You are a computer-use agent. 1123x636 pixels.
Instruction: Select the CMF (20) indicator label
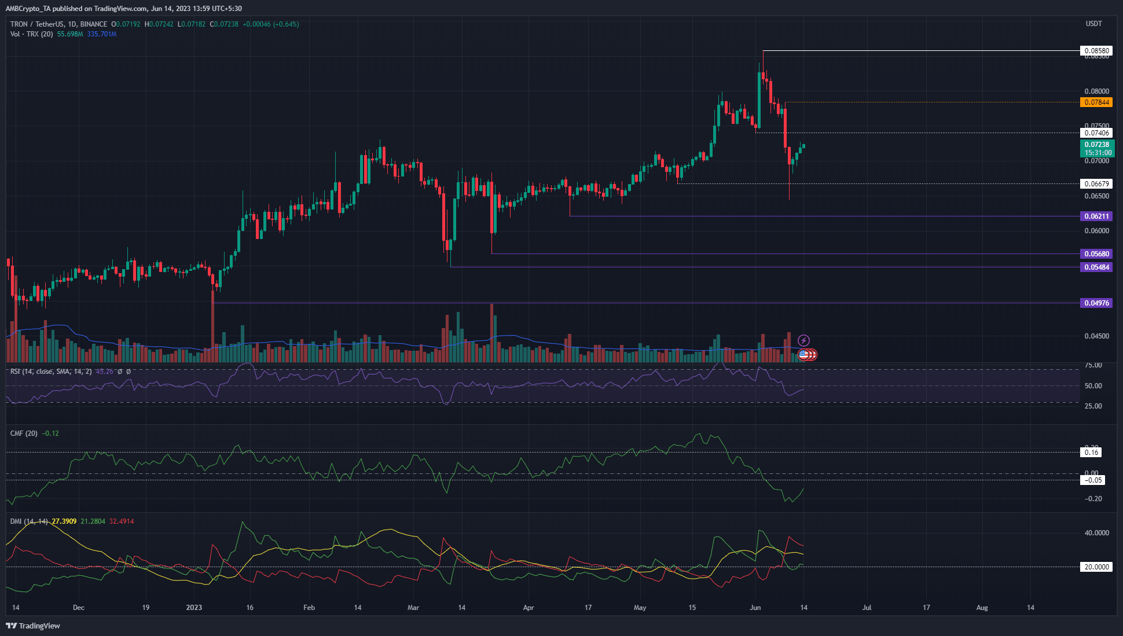click(24, 433)
